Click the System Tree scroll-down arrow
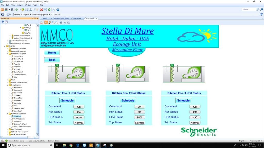The height and width of the screenshot is (148, 264). [x=37, y=135]
